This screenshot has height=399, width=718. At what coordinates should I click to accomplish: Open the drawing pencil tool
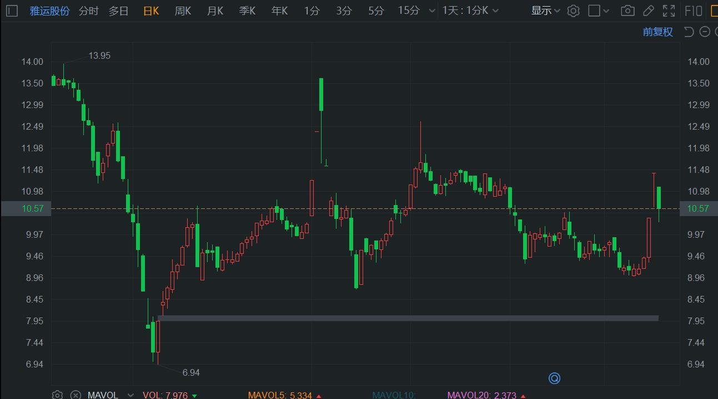tap(648, 11)
